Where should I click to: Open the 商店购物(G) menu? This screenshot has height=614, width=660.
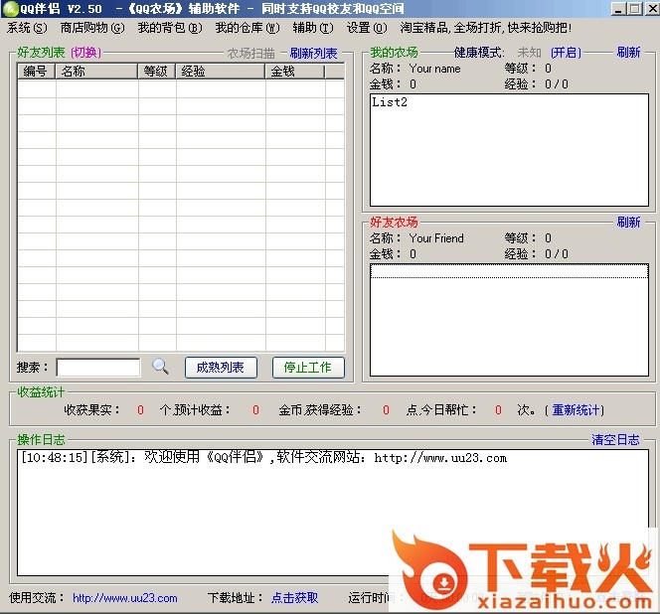(x=92, y=28)
